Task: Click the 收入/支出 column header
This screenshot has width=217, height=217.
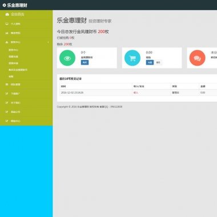Action: coord(139,86)
